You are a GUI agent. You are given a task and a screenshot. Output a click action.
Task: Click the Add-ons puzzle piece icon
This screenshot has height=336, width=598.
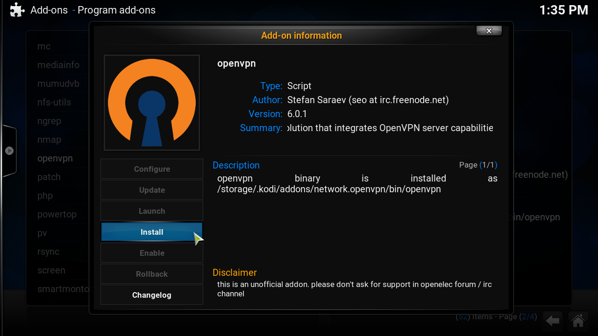point(17,10)
